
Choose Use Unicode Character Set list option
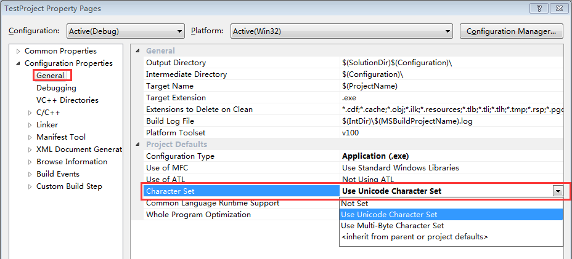pyautogui.click(x=451, y=215)
